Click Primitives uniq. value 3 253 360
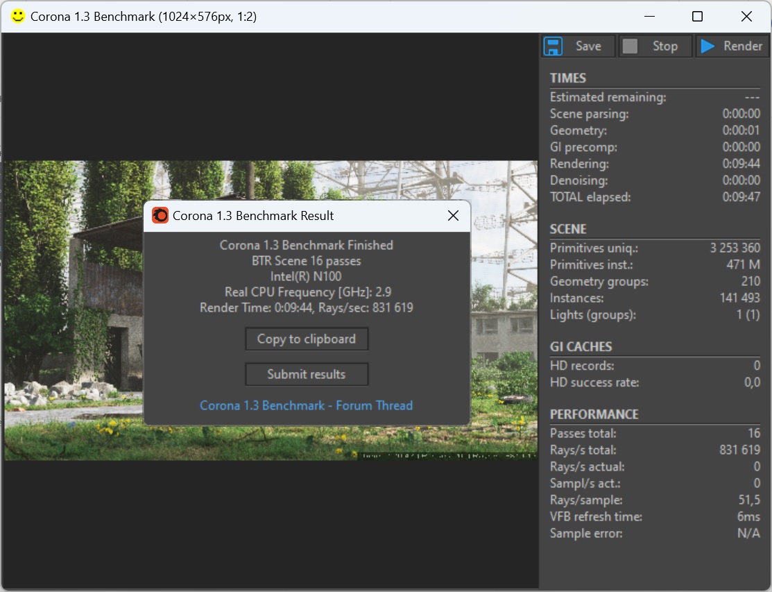This screenshot has width=772, height=592. 735,248
